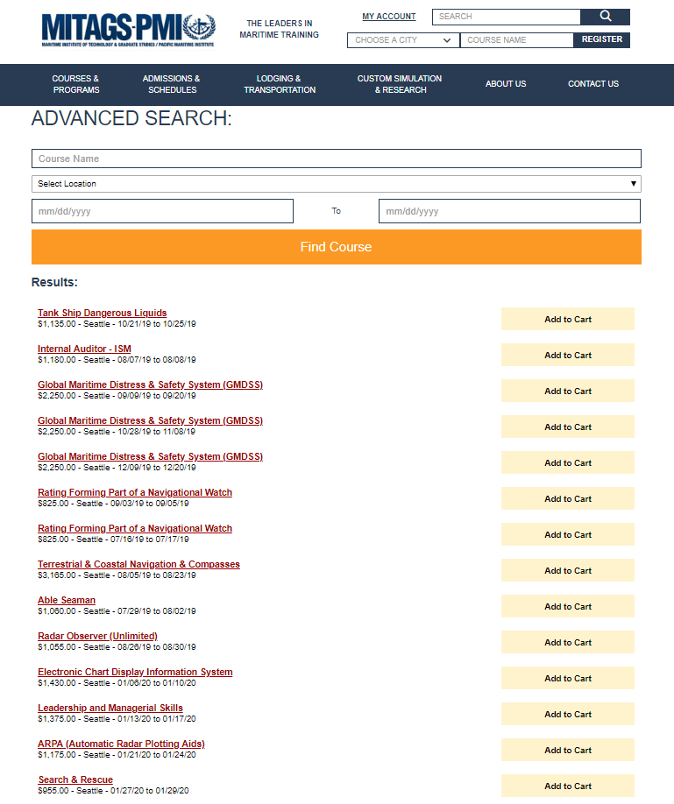Open Custom Simulation & Research menu
Screen dimensions: 674x804
pyautogui.click(x=400, y=84)
